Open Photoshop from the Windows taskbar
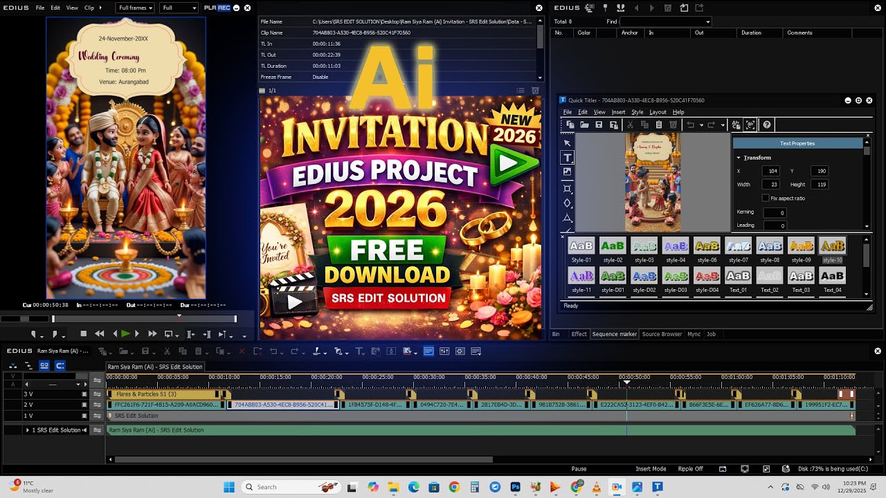The image size is (886, 498). 515,487
